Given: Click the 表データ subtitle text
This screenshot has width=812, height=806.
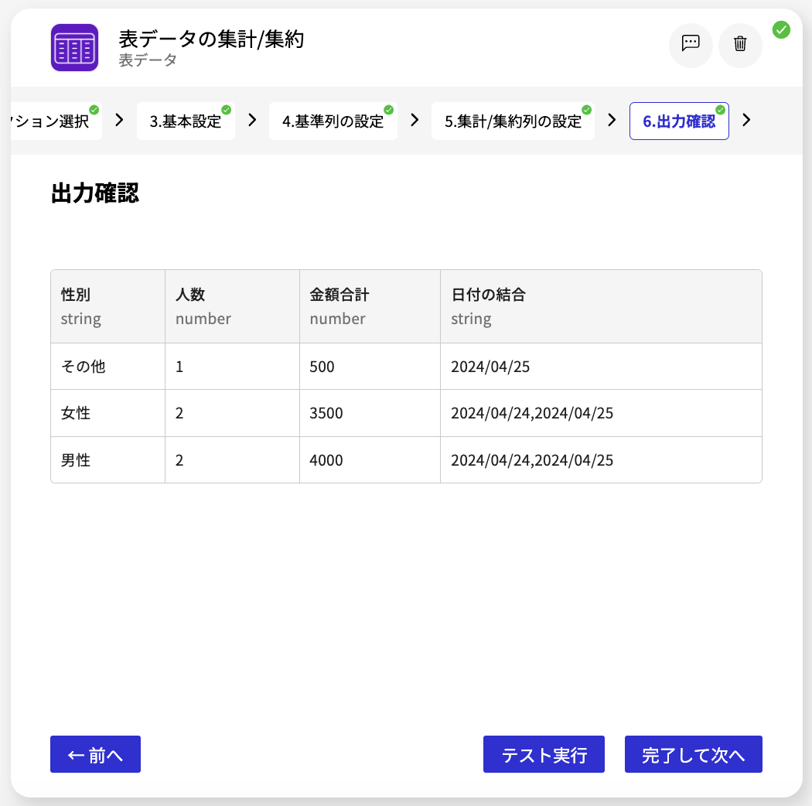Looking at the screenshot, I should pos(148,60).
